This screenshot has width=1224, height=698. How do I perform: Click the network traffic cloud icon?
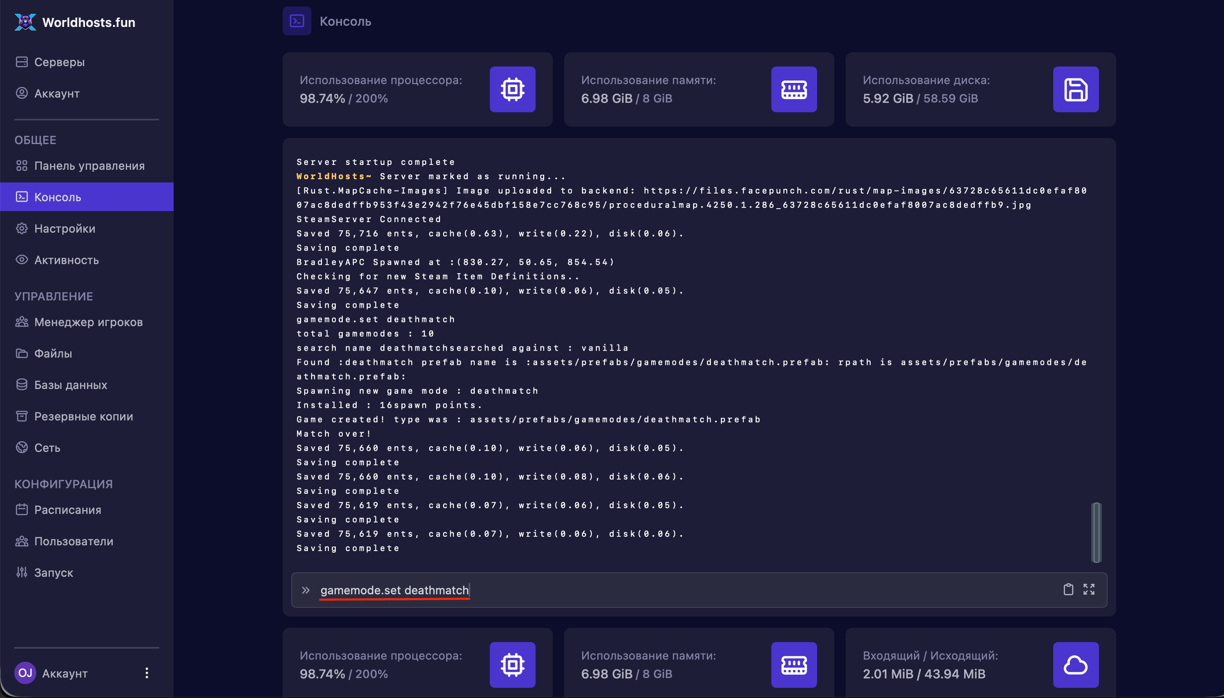1076,665
